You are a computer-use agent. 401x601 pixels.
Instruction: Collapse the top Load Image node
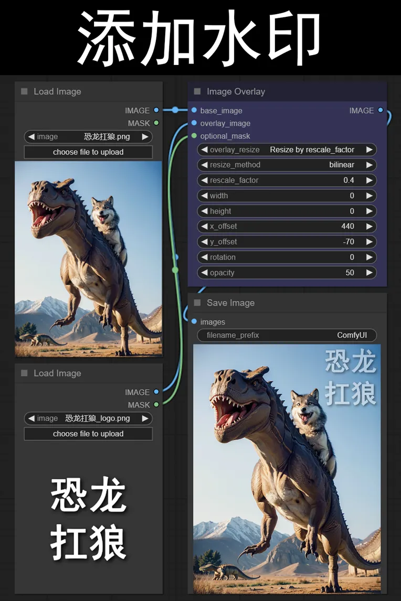coord(24,91)
